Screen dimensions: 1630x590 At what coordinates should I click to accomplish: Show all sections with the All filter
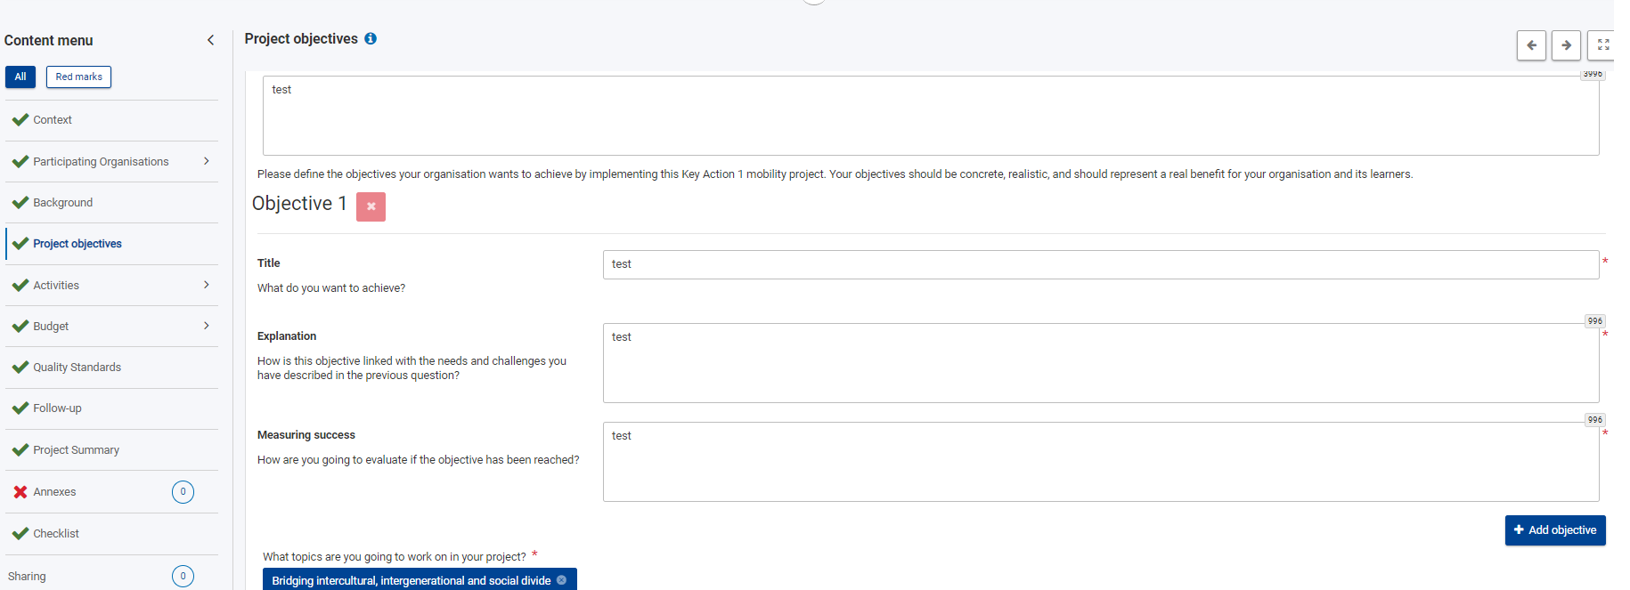point(20,77)
